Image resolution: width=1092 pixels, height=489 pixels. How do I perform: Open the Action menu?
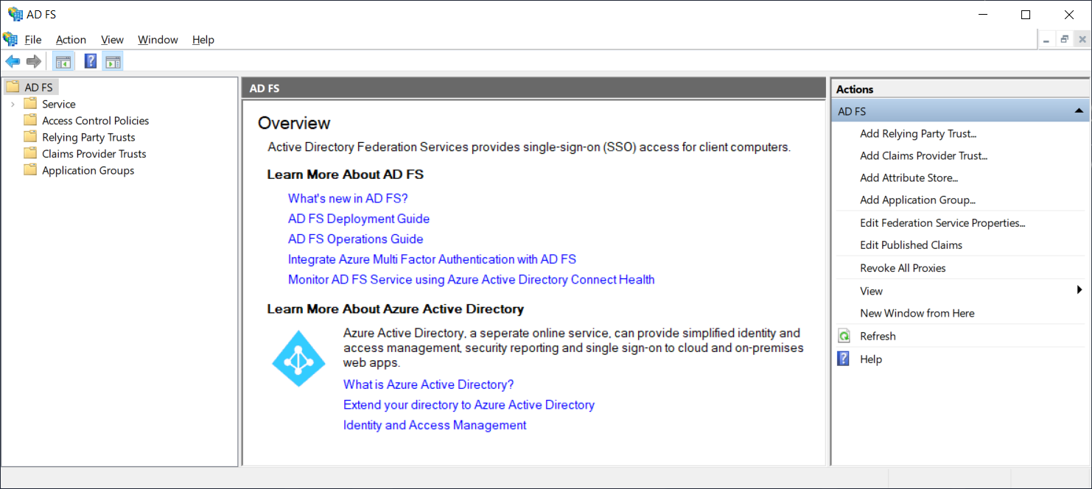71,40
